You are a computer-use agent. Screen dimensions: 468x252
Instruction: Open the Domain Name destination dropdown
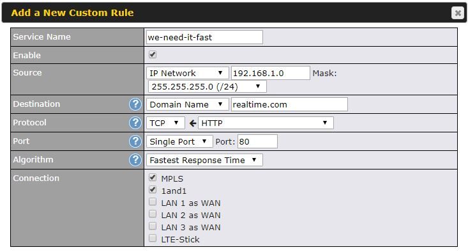click(188, 105)
